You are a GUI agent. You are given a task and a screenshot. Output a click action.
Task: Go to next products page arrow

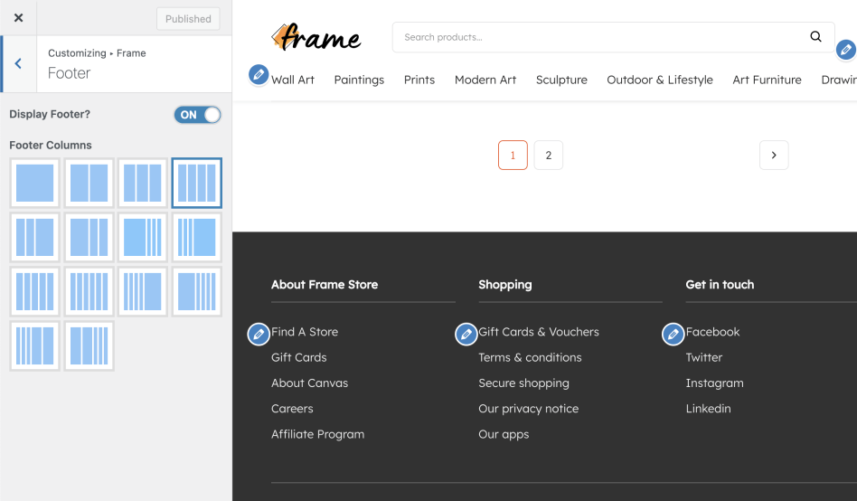(x=774, y=155)
